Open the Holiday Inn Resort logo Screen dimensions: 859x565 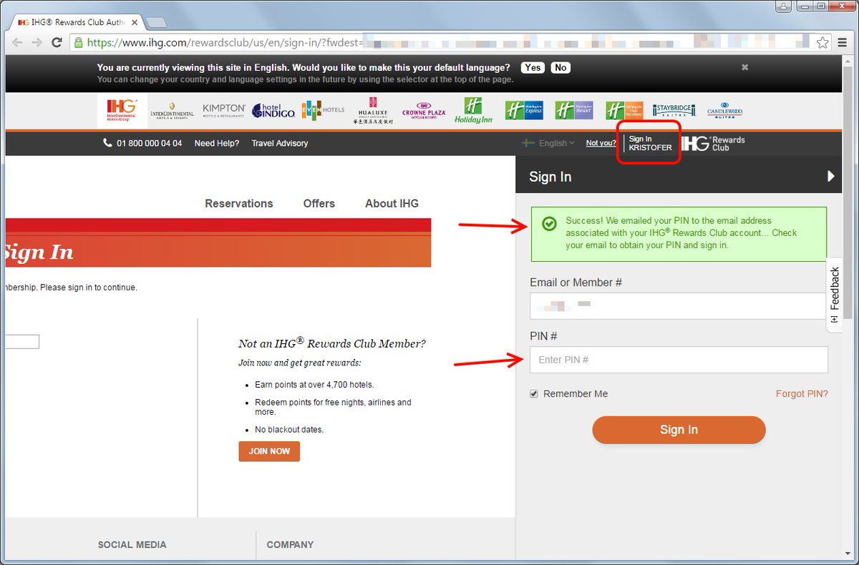(574, 110)
